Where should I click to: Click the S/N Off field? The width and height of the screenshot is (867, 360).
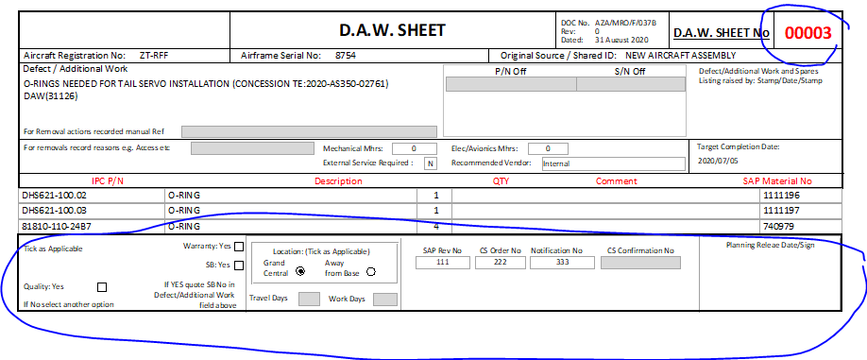630,84
